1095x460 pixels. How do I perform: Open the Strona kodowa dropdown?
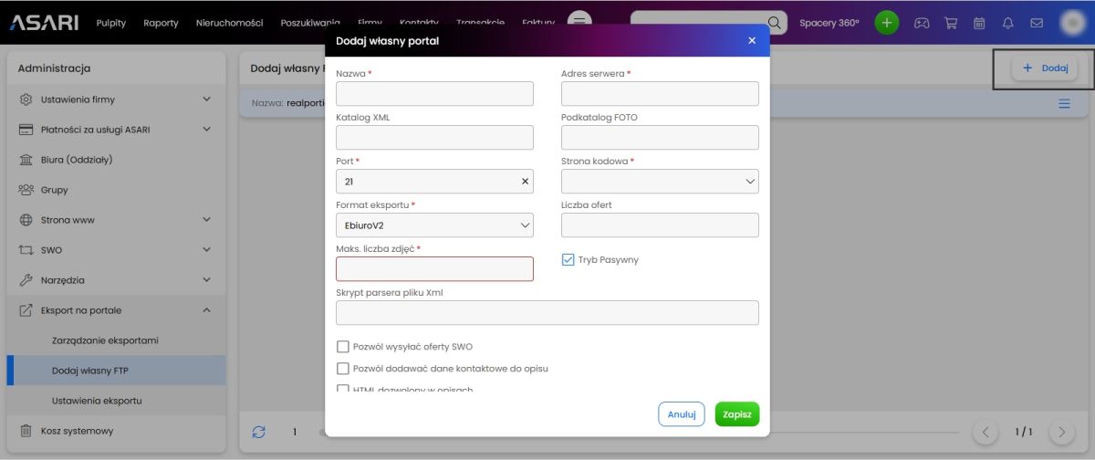click(660, 182)
